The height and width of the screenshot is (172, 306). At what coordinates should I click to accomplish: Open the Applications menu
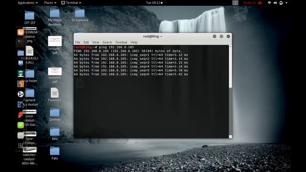click(27, 3)
